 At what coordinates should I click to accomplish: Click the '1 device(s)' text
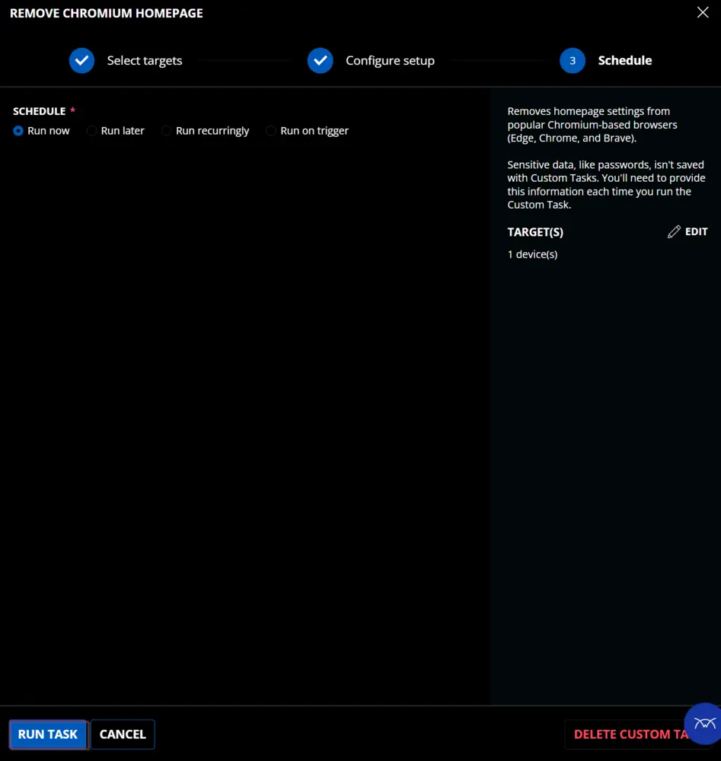532,254
